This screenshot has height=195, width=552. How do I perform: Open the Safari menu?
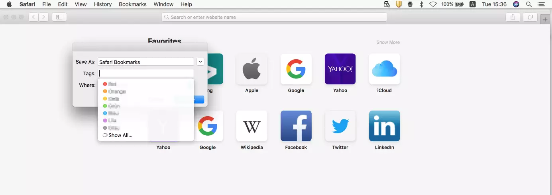click(x=27, y=4)
